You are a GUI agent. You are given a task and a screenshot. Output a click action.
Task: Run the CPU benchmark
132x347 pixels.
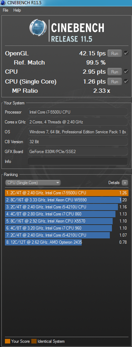pos(114,72)
